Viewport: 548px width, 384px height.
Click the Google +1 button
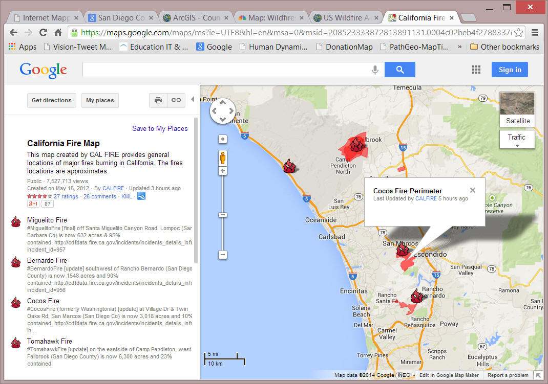pyautogui.click(x=33, y=204)
